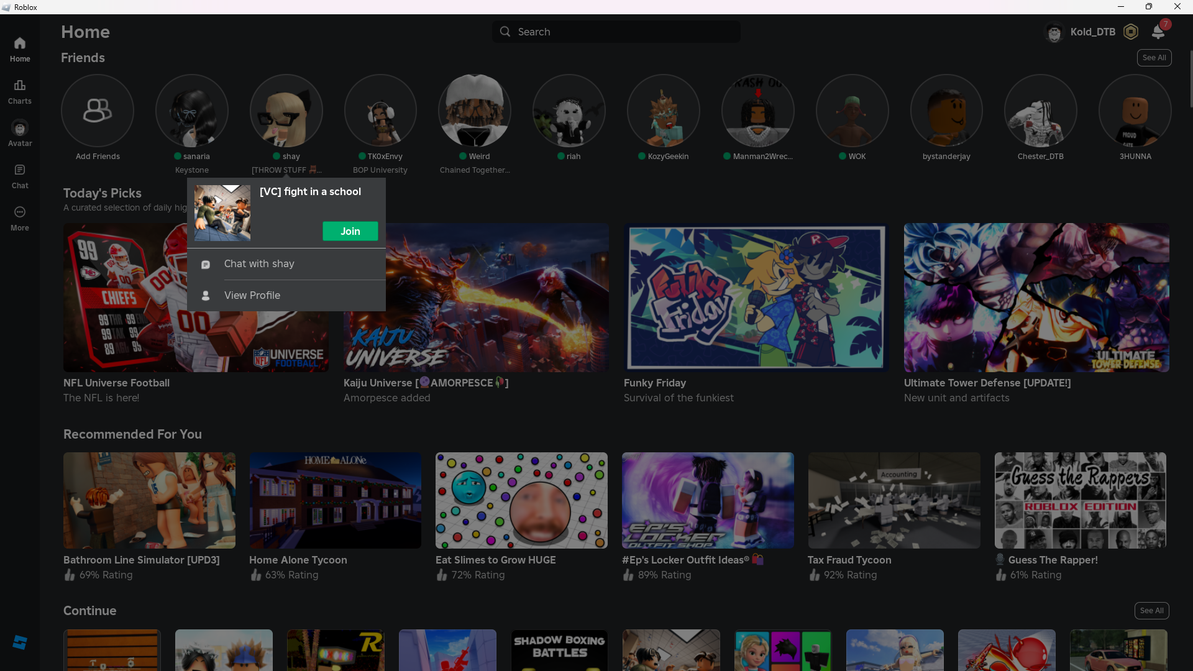
Task: Select friend Weird's avatar
Action: point(475,111)
